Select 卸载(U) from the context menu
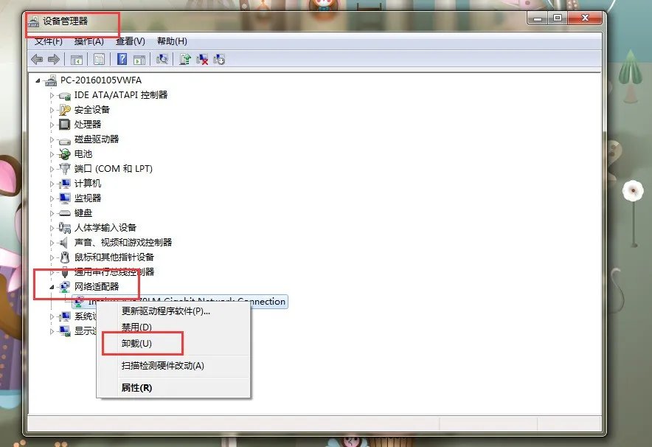 click(x=150, y=344)
